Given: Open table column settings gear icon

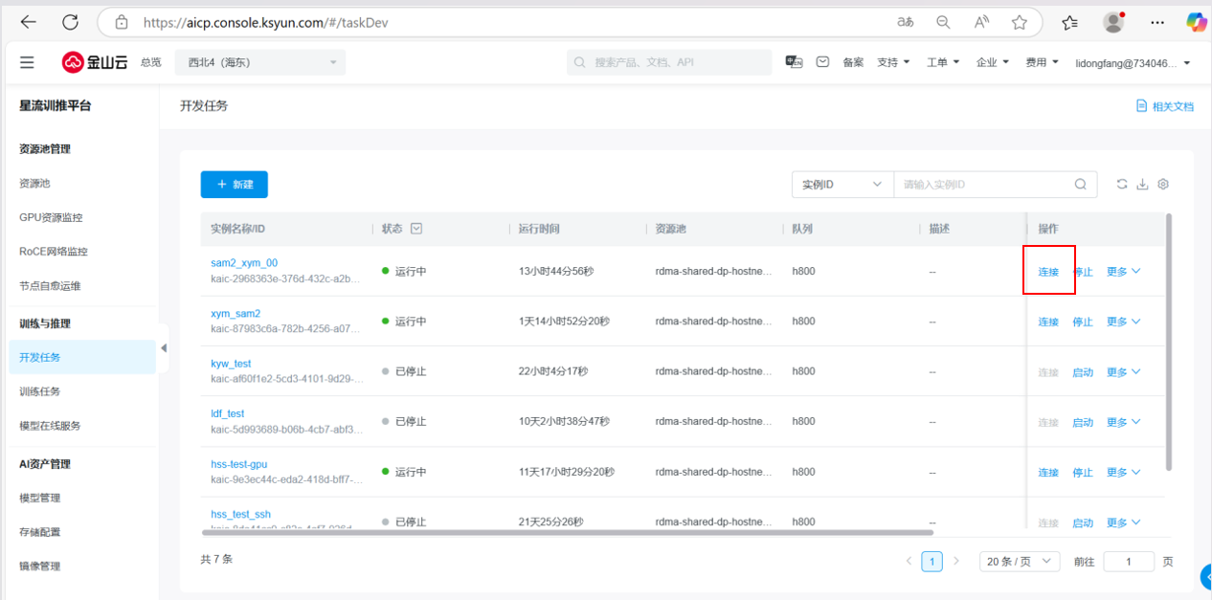Looking at the screenshot, I should 1163,185.
